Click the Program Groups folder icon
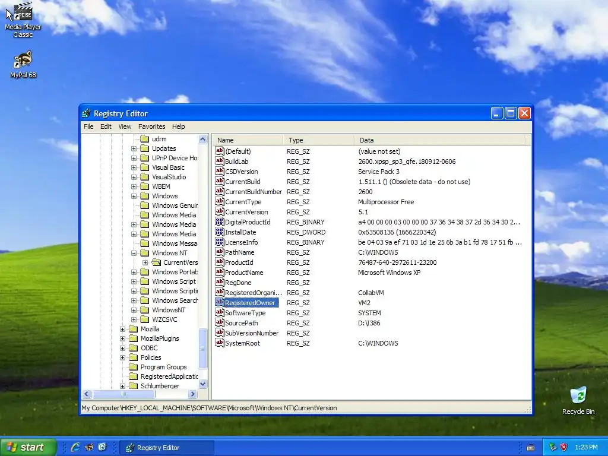The height and width of the screenshot is (456, 608). click(x=134, y=367)
